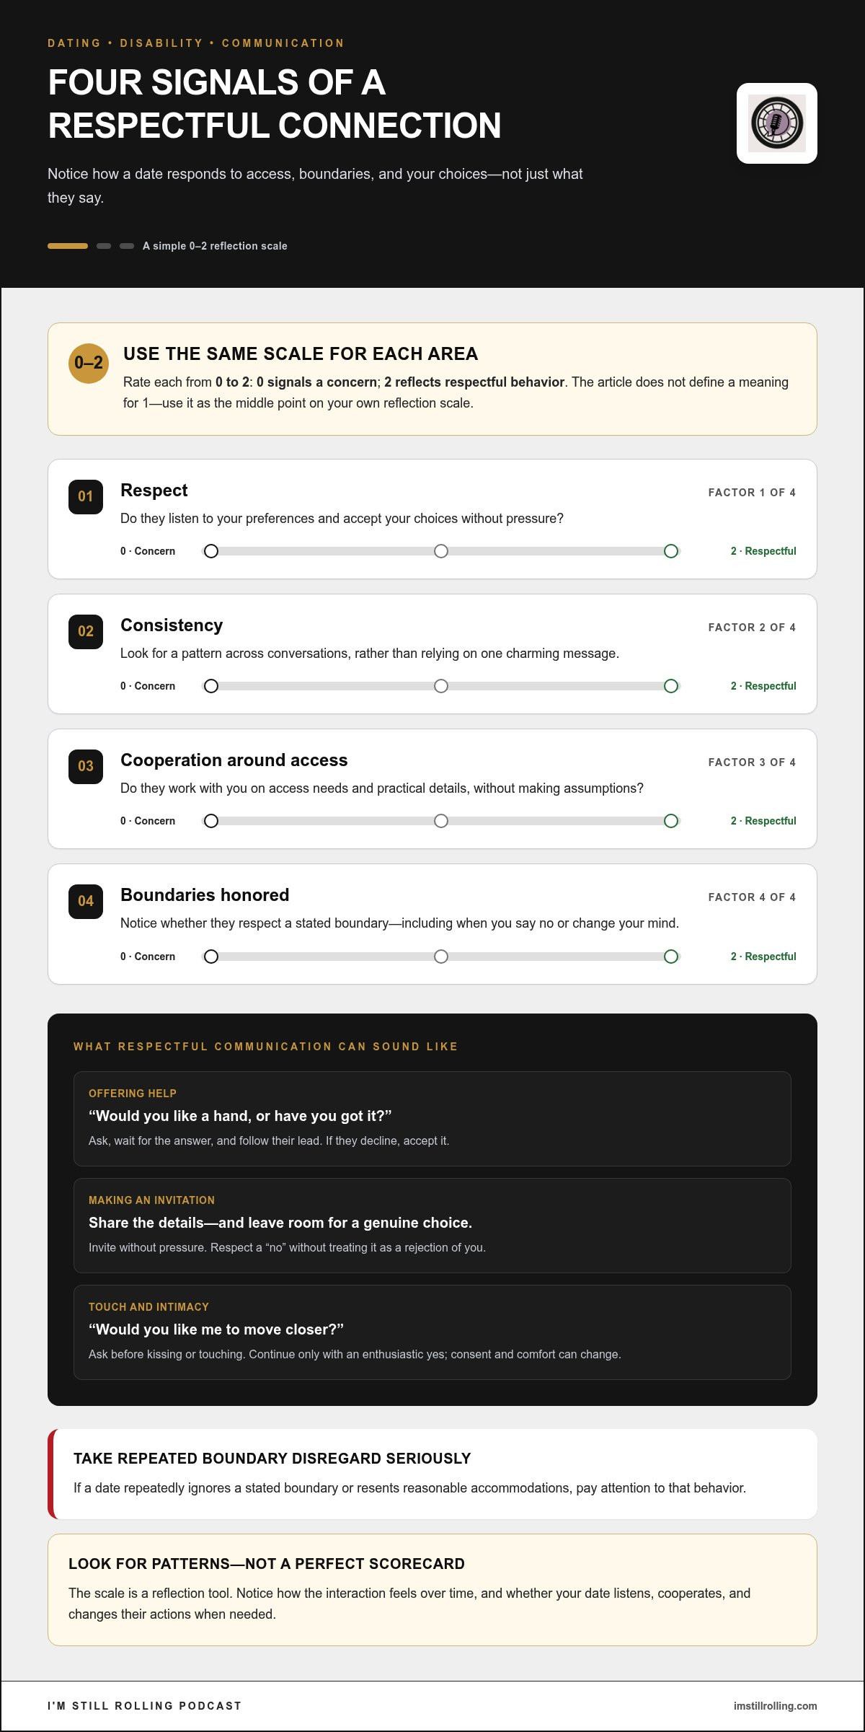Viewport: 865px width, 1732px height.
Task: Open the Making an Invitation card
Action: [x=432, y=1226]
